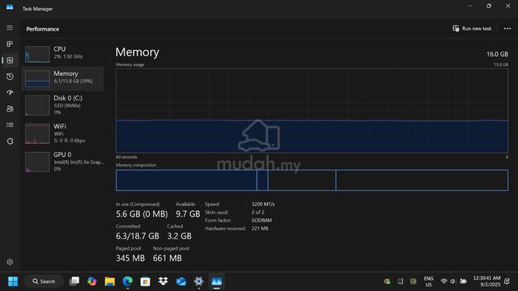The image size is (518, 291).
Task: Open Microsoft Edge from the taskbar
Action: 128,281
